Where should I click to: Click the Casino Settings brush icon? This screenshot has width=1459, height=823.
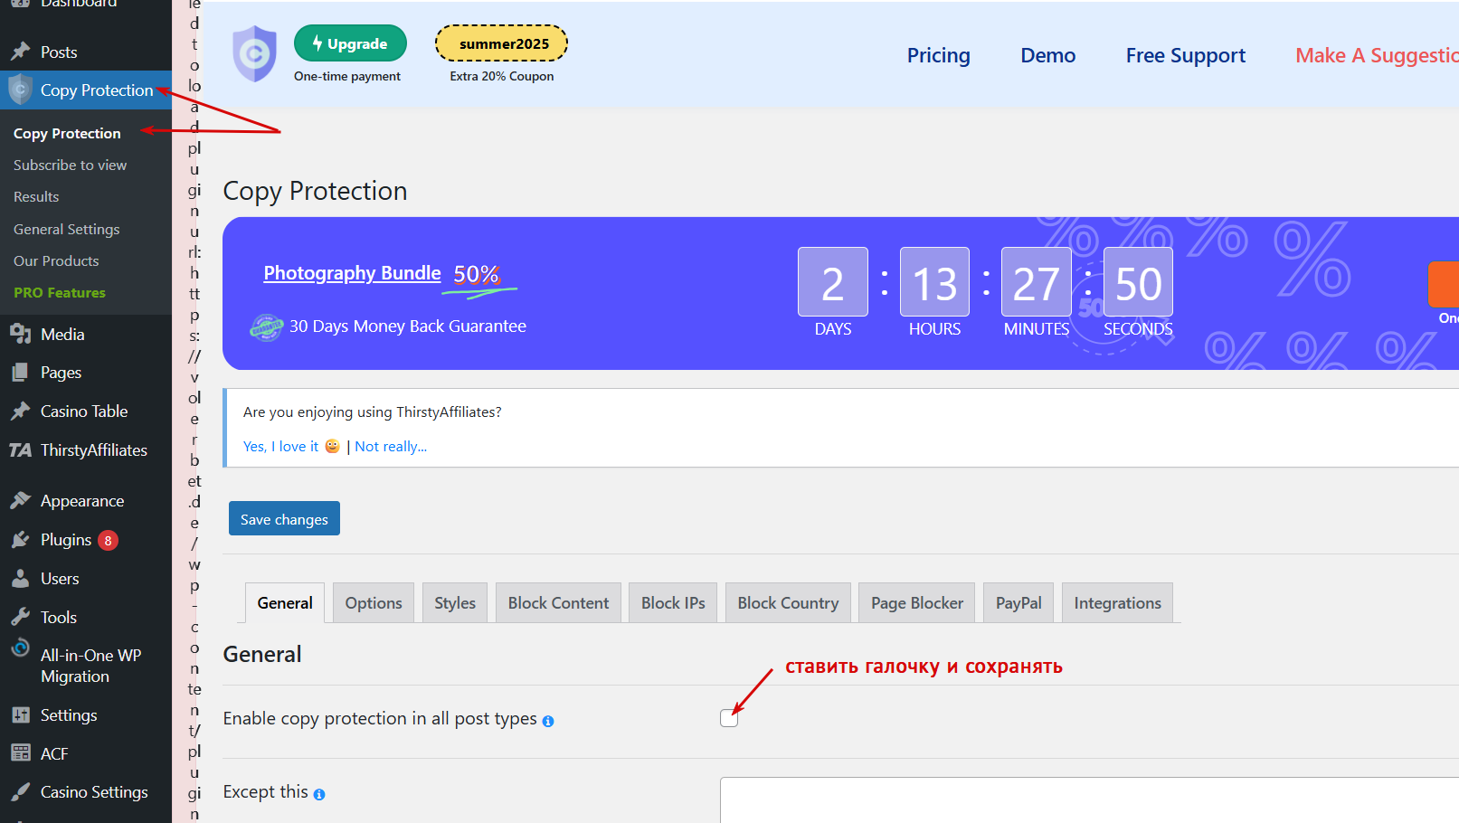pos(20,791)
